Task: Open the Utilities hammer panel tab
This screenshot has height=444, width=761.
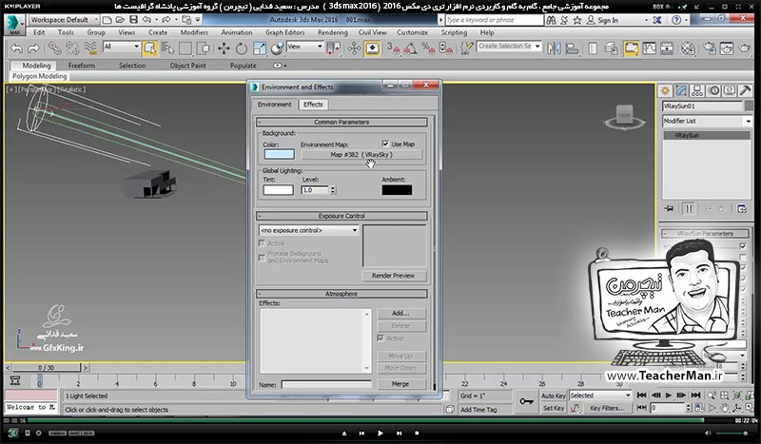Action: coord(746,90)
